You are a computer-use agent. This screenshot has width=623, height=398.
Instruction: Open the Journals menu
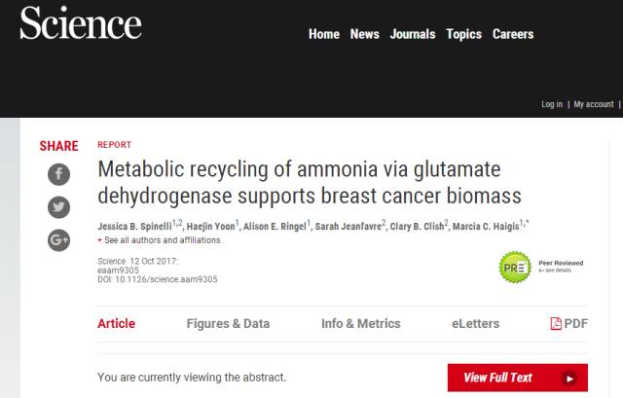(413, 34)
